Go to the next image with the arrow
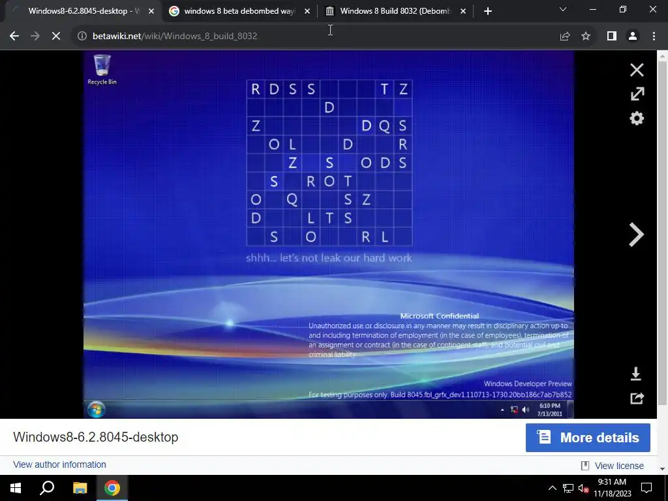The width and height of the screenshot is (668, 501). [x=636, y=234]
